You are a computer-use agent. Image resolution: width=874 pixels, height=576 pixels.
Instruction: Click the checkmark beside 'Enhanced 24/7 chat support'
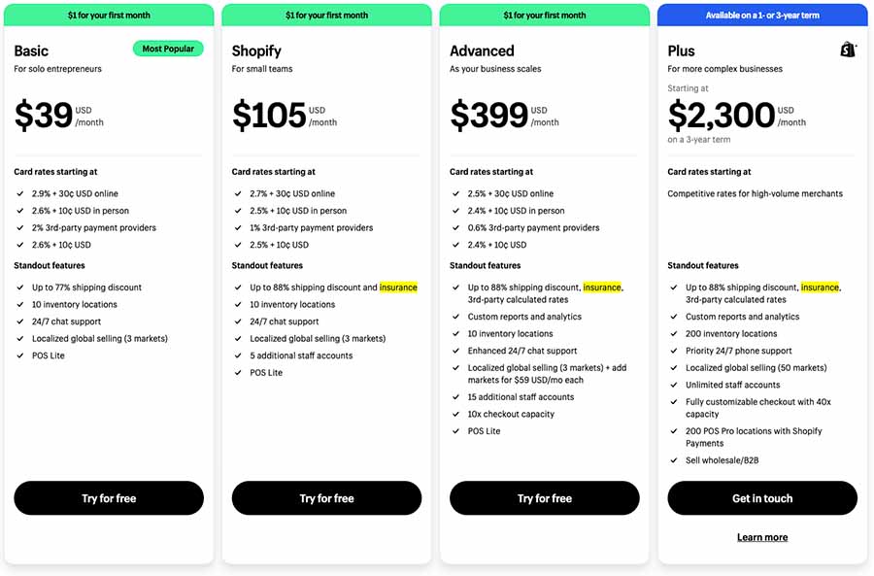tap(455, 351)
